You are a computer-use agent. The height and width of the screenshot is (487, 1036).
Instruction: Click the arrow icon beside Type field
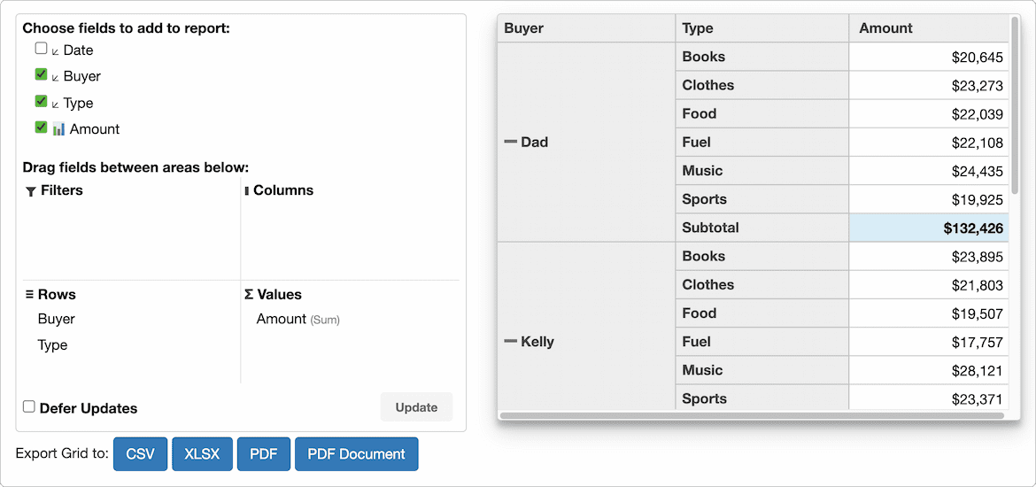[x=56, y=104]
